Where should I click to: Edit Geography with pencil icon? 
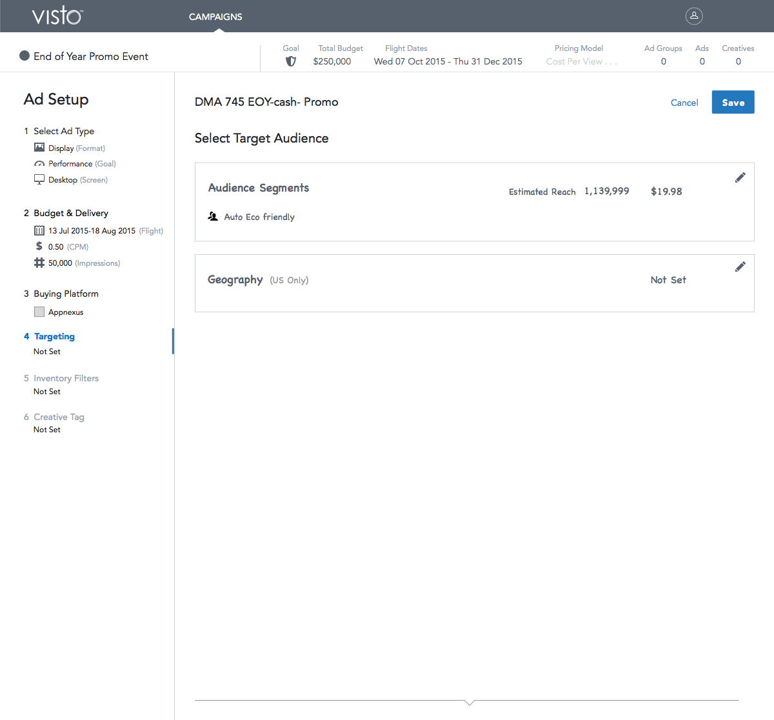tap(740, 266)
